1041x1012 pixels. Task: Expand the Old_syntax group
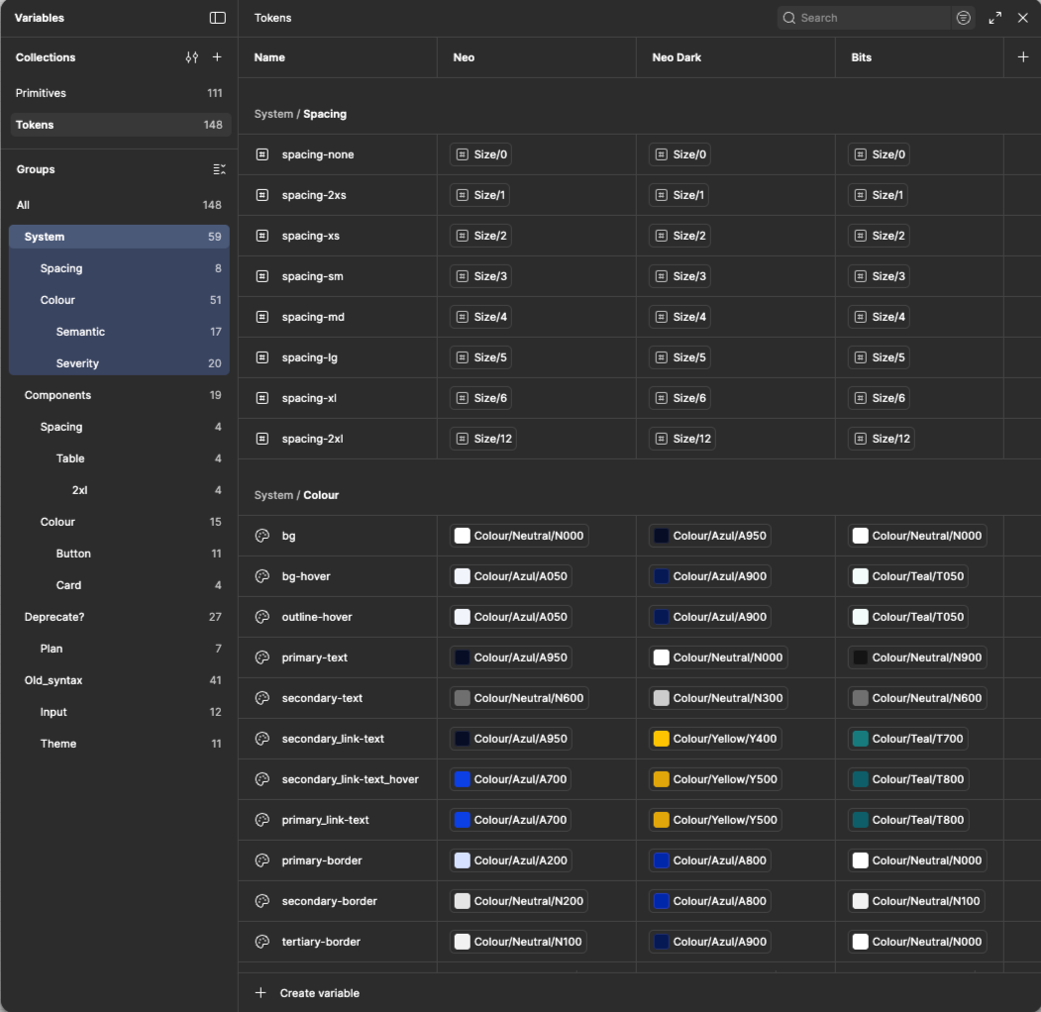click(x=52, y=679)
